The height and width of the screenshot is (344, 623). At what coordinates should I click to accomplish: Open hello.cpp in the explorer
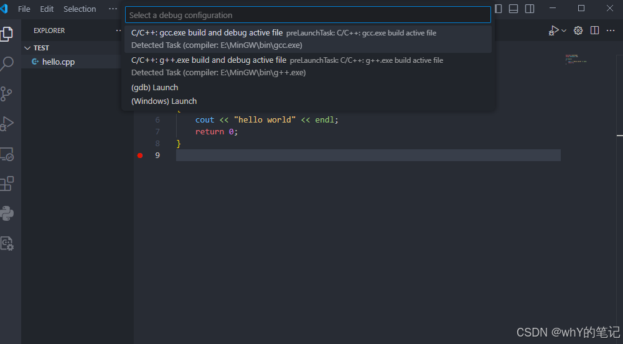click(59, 62)
